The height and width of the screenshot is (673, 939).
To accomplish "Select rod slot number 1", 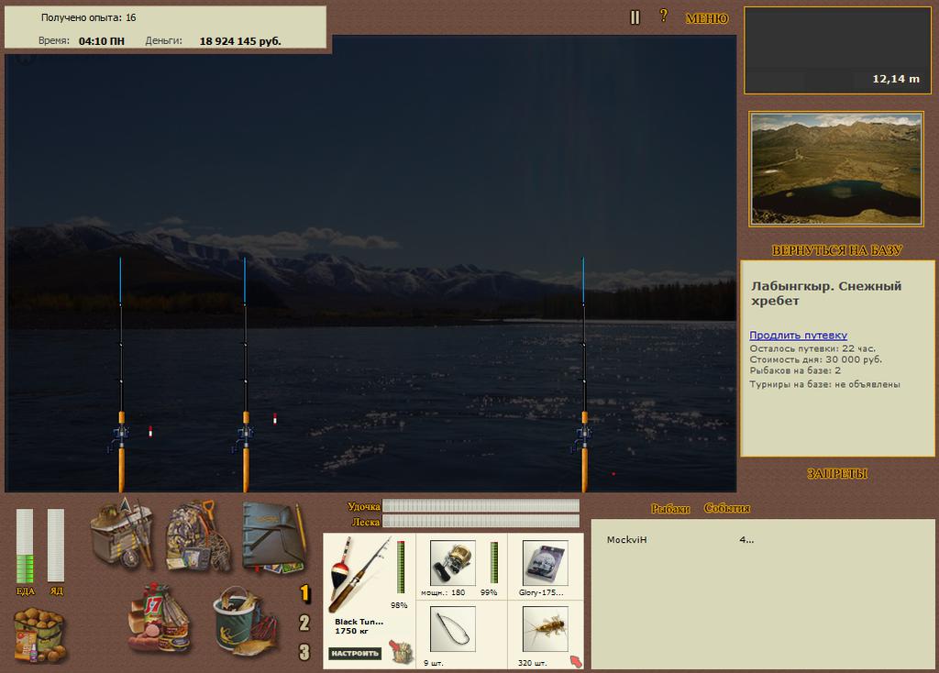I will (x=304, y=593).
